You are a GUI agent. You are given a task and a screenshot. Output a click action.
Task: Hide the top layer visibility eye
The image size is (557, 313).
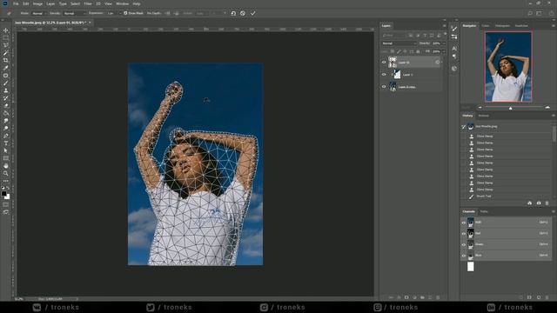coord(384,62)
